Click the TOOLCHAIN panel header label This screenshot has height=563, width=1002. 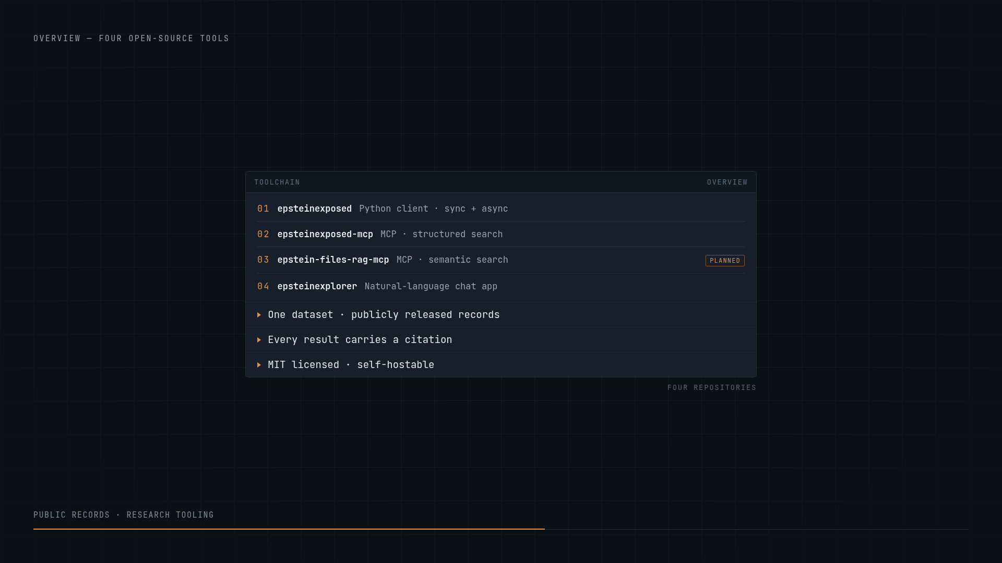coord(277,182)
